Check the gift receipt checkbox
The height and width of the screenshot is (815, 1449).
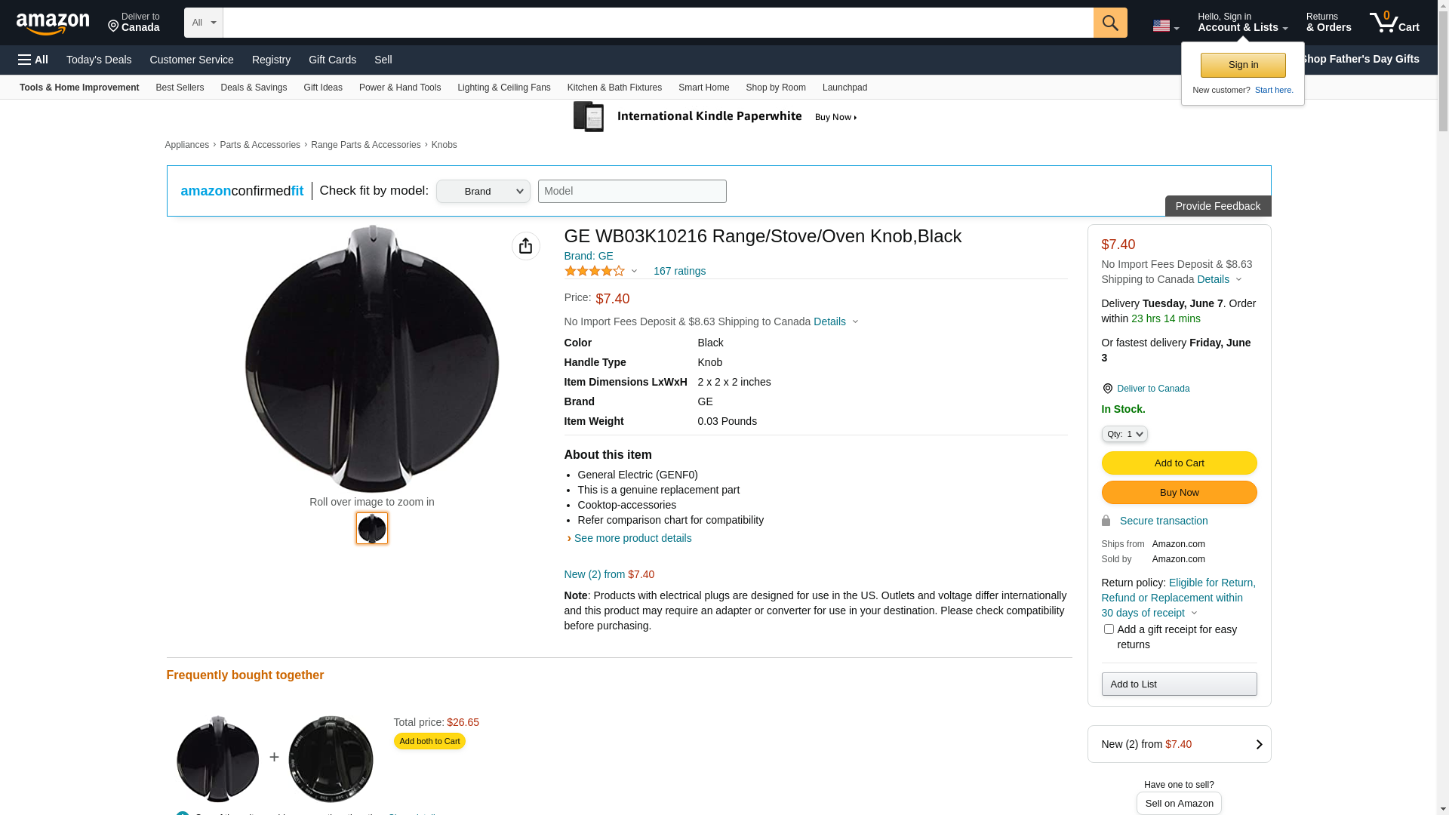tap(1109, 629)
